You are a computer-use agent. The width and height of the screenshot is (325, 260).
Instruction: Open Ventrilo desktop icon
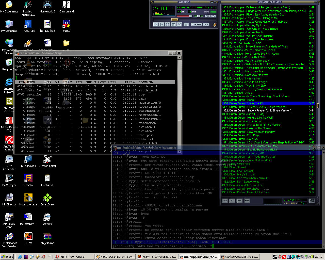(47, 219)
